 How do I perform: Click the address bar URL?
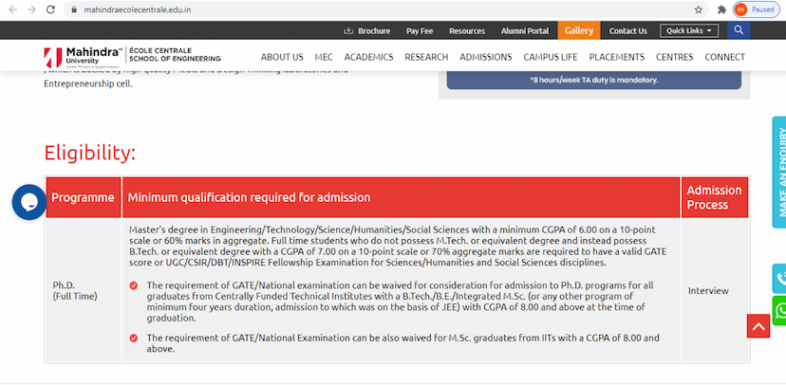coord(138,9)
